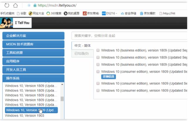
Task: Open the 手机收藏夹 bookmarks entry
Action: [7, 13]
